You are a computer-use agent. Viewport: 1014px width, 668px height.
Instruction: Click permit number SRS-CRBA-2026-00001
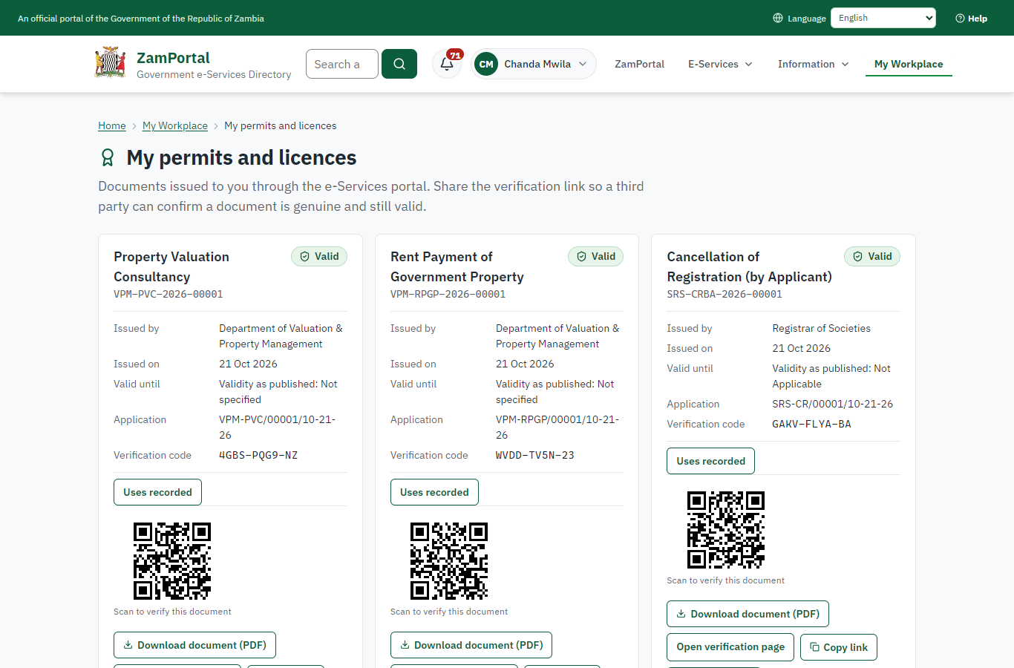pos(724,294)
